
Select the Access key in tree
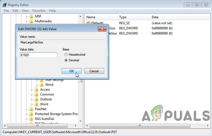pos(45,90)
